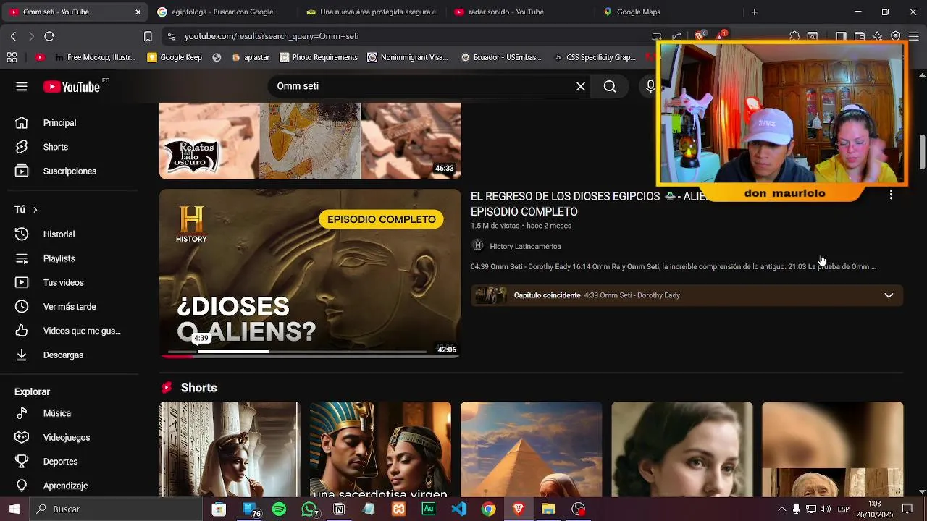The width and height of the screenshot is (927, 521).
Task: Open Adobe Audition from taskbar
Action: pyautogui.click(x=428, y=509)
